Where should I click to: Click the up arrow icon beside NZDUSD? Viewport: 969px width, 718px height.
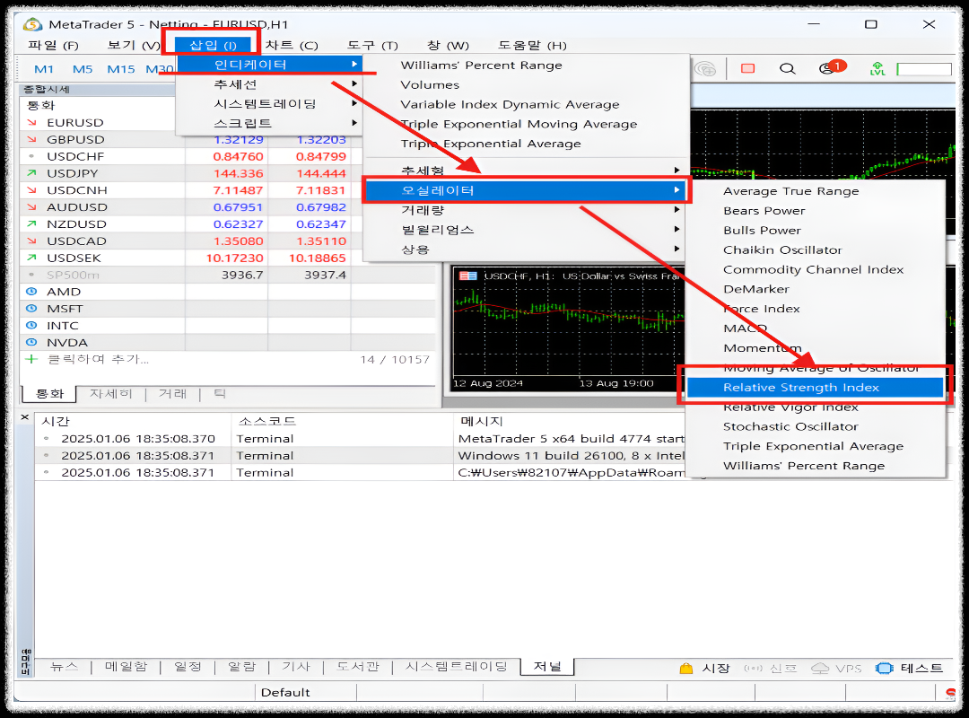pyautogui.click(x=31, y=223)
